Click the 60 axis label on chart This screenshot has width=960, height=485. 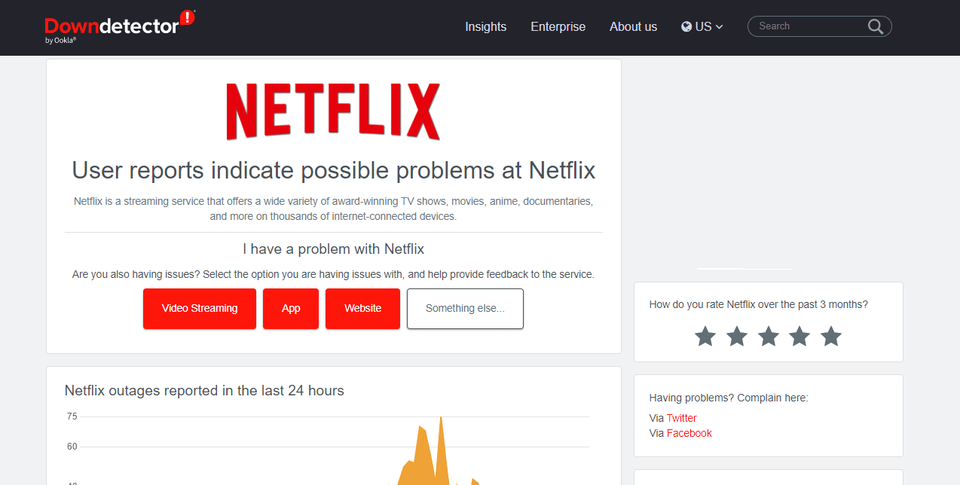coord(72,447)
